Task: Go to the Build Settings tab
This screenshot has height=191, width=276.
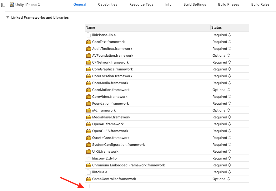Action: pyautogui.click(x=195, y=5)
